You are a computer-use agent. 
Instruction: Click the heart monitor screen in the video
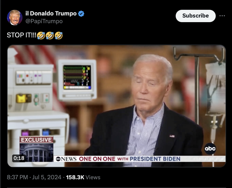click(77, 77)
